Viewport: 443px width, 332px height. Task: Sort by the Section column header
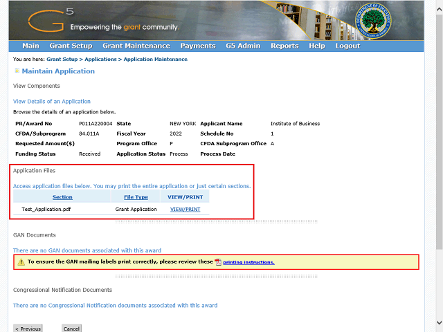click(x=62, y=197)
